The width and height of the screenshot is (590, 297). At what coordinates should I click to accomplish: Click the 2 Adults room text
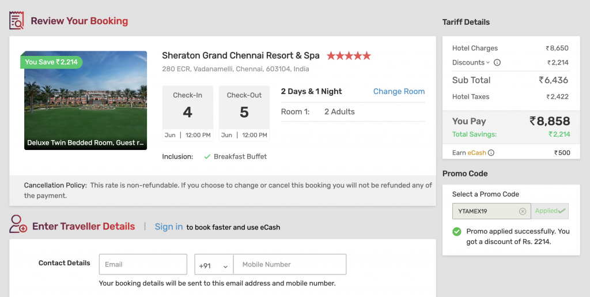coord(339,112)
